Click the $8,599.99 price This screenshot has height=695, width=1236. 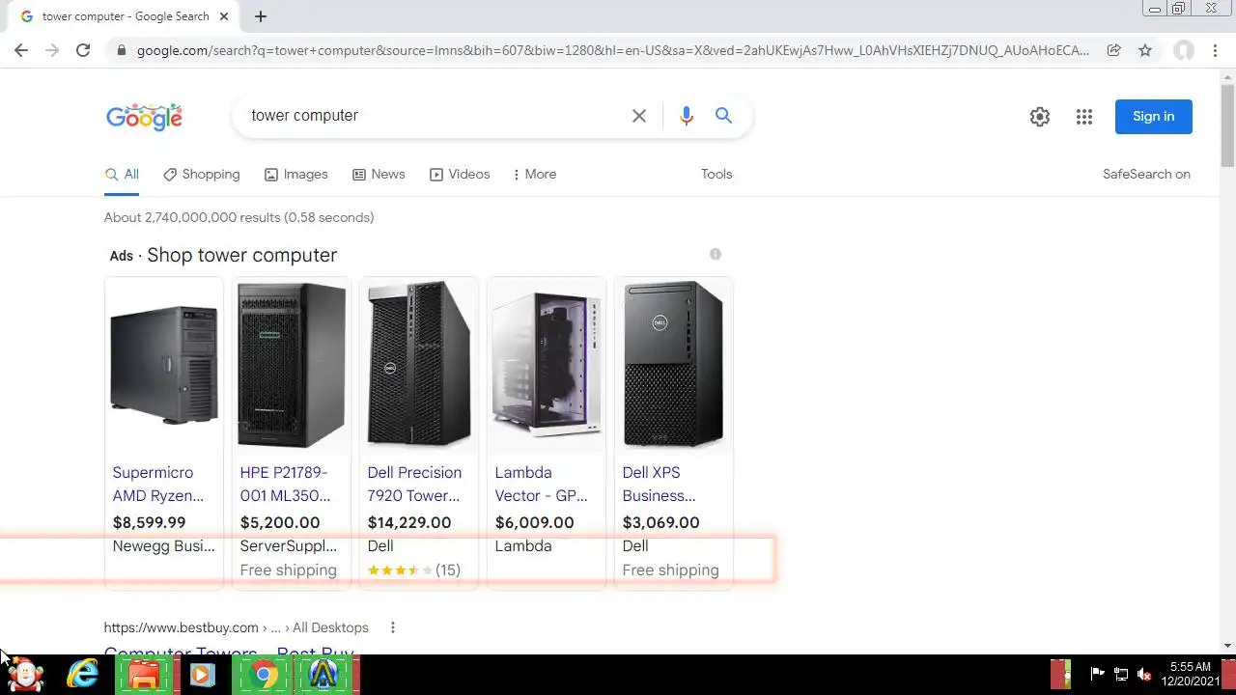[149, 523]
